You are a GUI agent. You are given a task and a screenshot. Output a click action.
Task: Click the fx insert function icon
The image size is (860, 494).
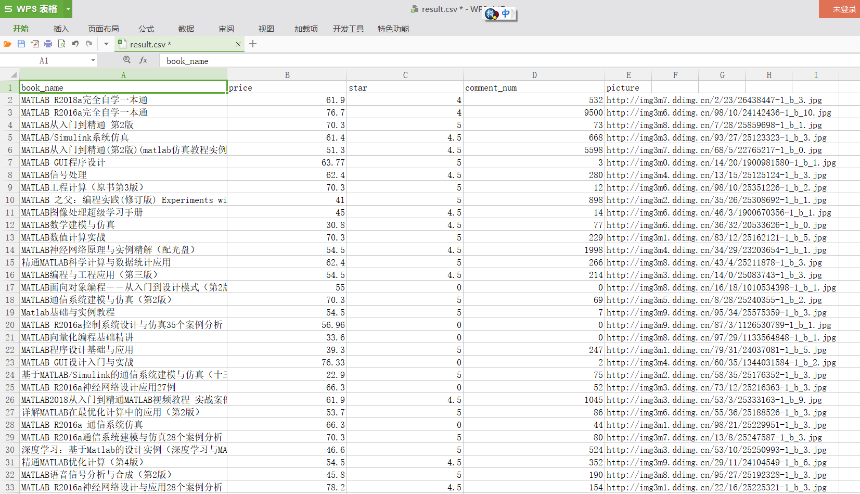pyautogui.click(x=144, y=60)
